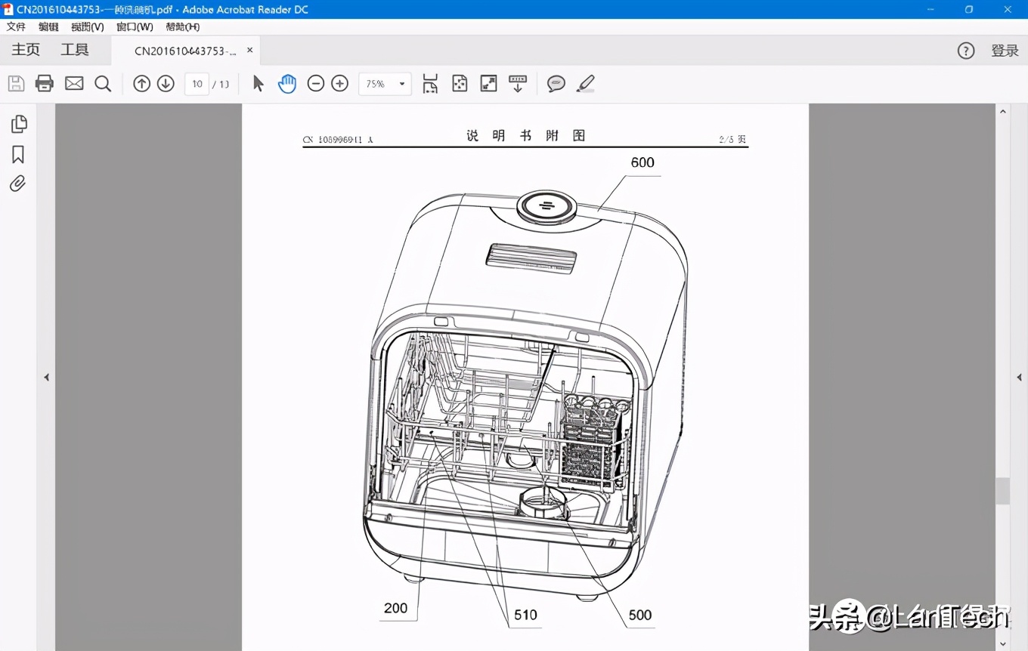This screenshot has width=1028, height=651.
Task: Open the 文件 menu
Action: tap(16, 26)
